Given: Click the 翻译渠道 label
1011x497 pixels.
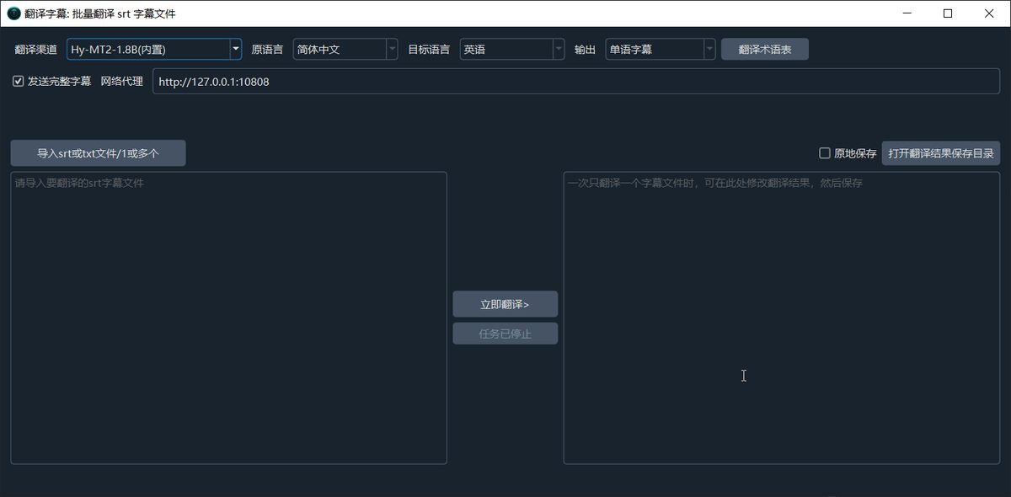Looking at the screenshot, I should click(37, 50).
